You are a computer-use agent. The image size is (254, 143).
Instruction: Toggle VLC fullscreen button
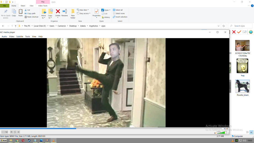3,132
